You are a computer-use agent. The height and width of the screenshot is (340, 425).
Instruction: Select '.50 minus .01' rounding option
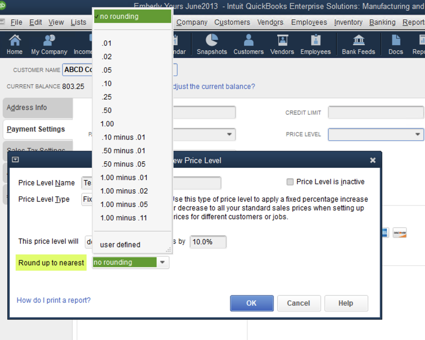coord(123,151)
